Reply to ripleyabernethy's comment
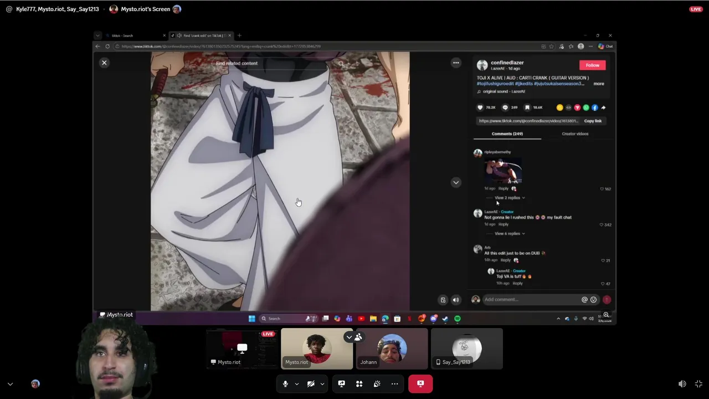The height and width of the screenshot is (399, 709). click(x=504, y=188)
